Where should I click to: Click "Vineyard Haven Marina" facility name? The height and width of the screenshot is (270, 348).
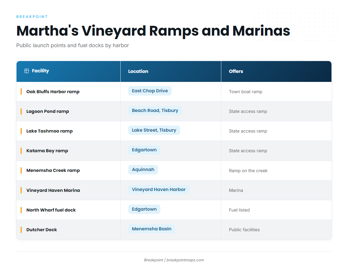point(53,190)
